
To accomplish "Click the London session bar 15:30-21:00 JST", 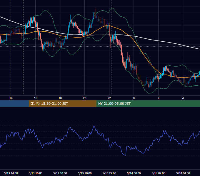I will (x=62, y=104).
